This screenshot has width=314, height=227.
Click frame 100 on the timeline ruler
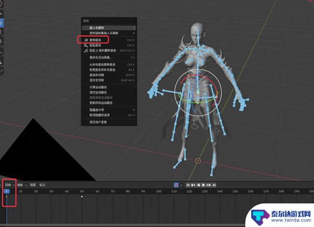point(158,191)
